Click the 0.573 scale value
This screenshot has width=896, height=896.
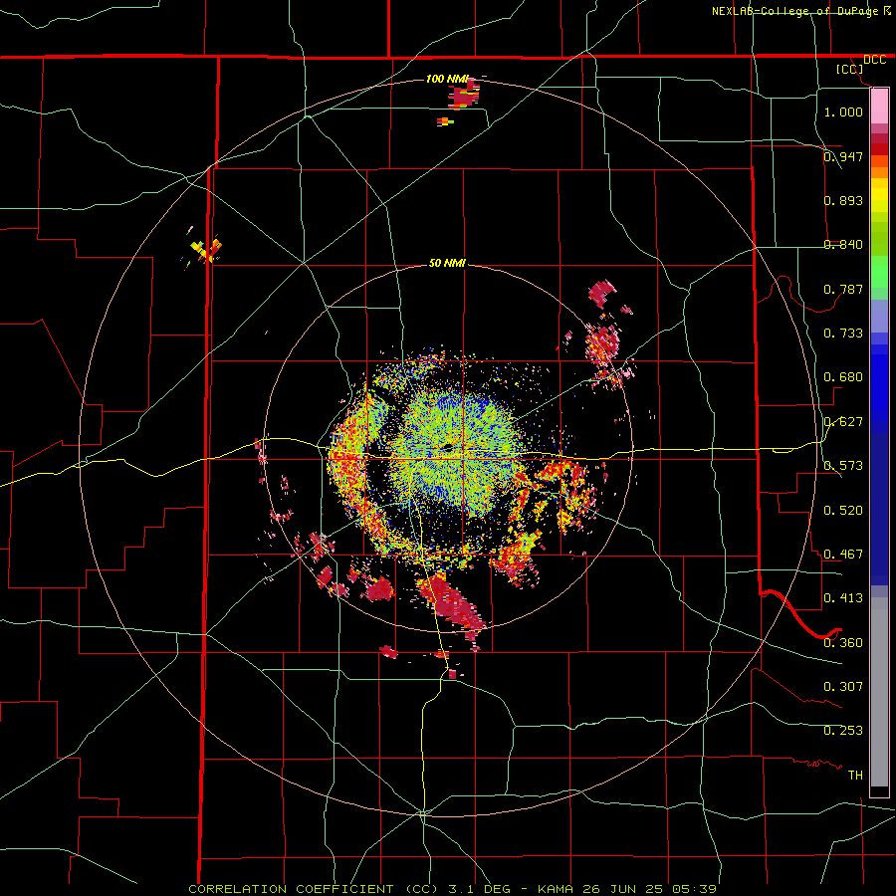(x=843, y=466)
